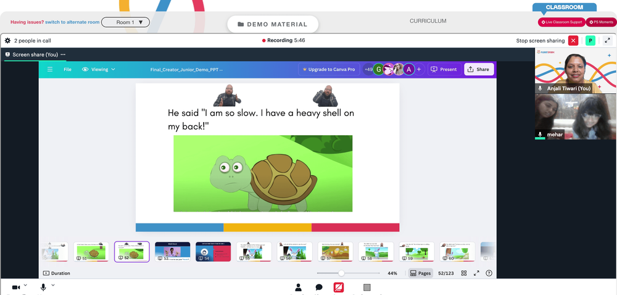Screen dimensions: 617x295
Task: Click the Duration button
Action: (56, 273)
